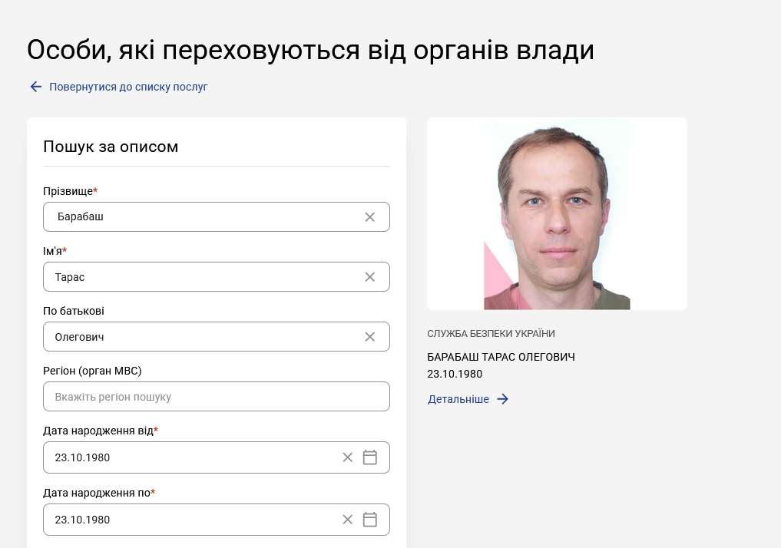Image resolution: width=781 pixels, height=548 pixels.
Task: Clear the 'Дата народження по' date value
Action: coord(348,520)
